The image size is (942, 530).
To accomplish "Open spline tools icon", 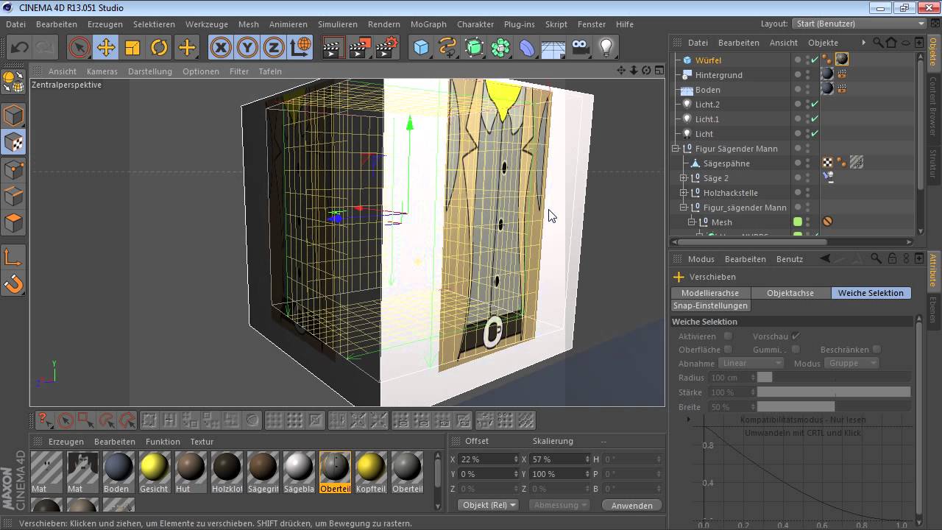I will click(447, 48).
